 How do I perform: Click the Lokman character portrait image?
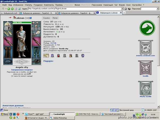click(22, 41)
